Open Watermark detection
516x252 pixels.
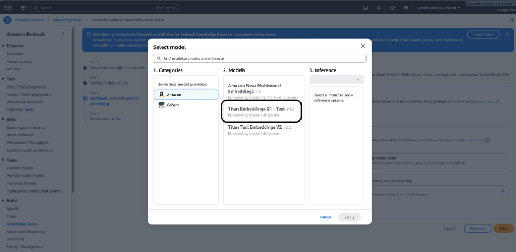coord(25,102)
